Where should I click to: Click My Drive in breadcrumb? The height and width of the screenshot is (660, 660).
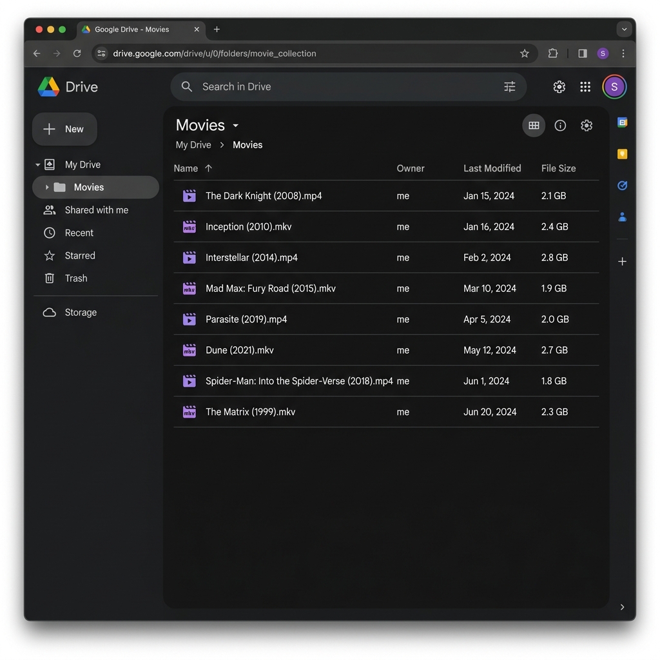(193, 145)
